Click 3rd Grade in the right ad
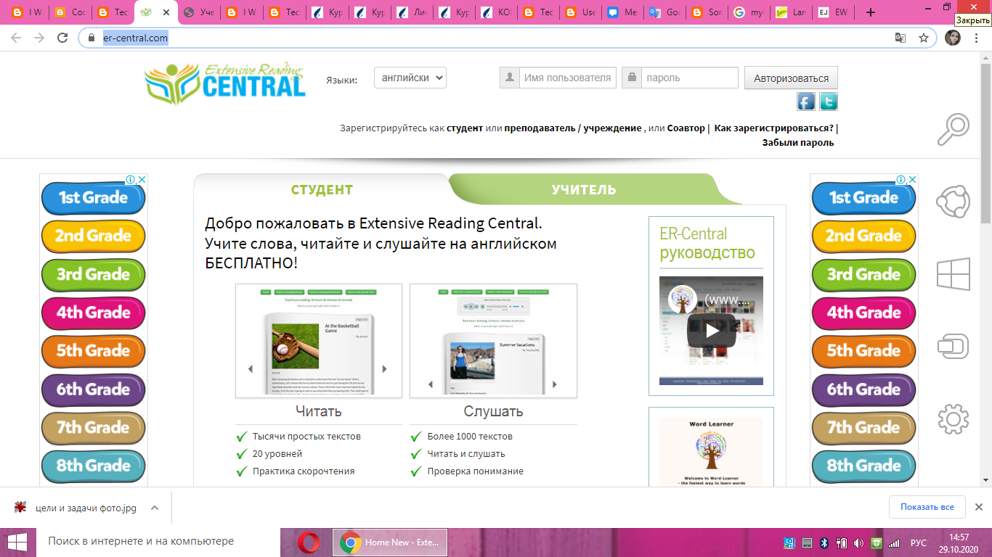992x557 pixels. click(x=863, y=275)
